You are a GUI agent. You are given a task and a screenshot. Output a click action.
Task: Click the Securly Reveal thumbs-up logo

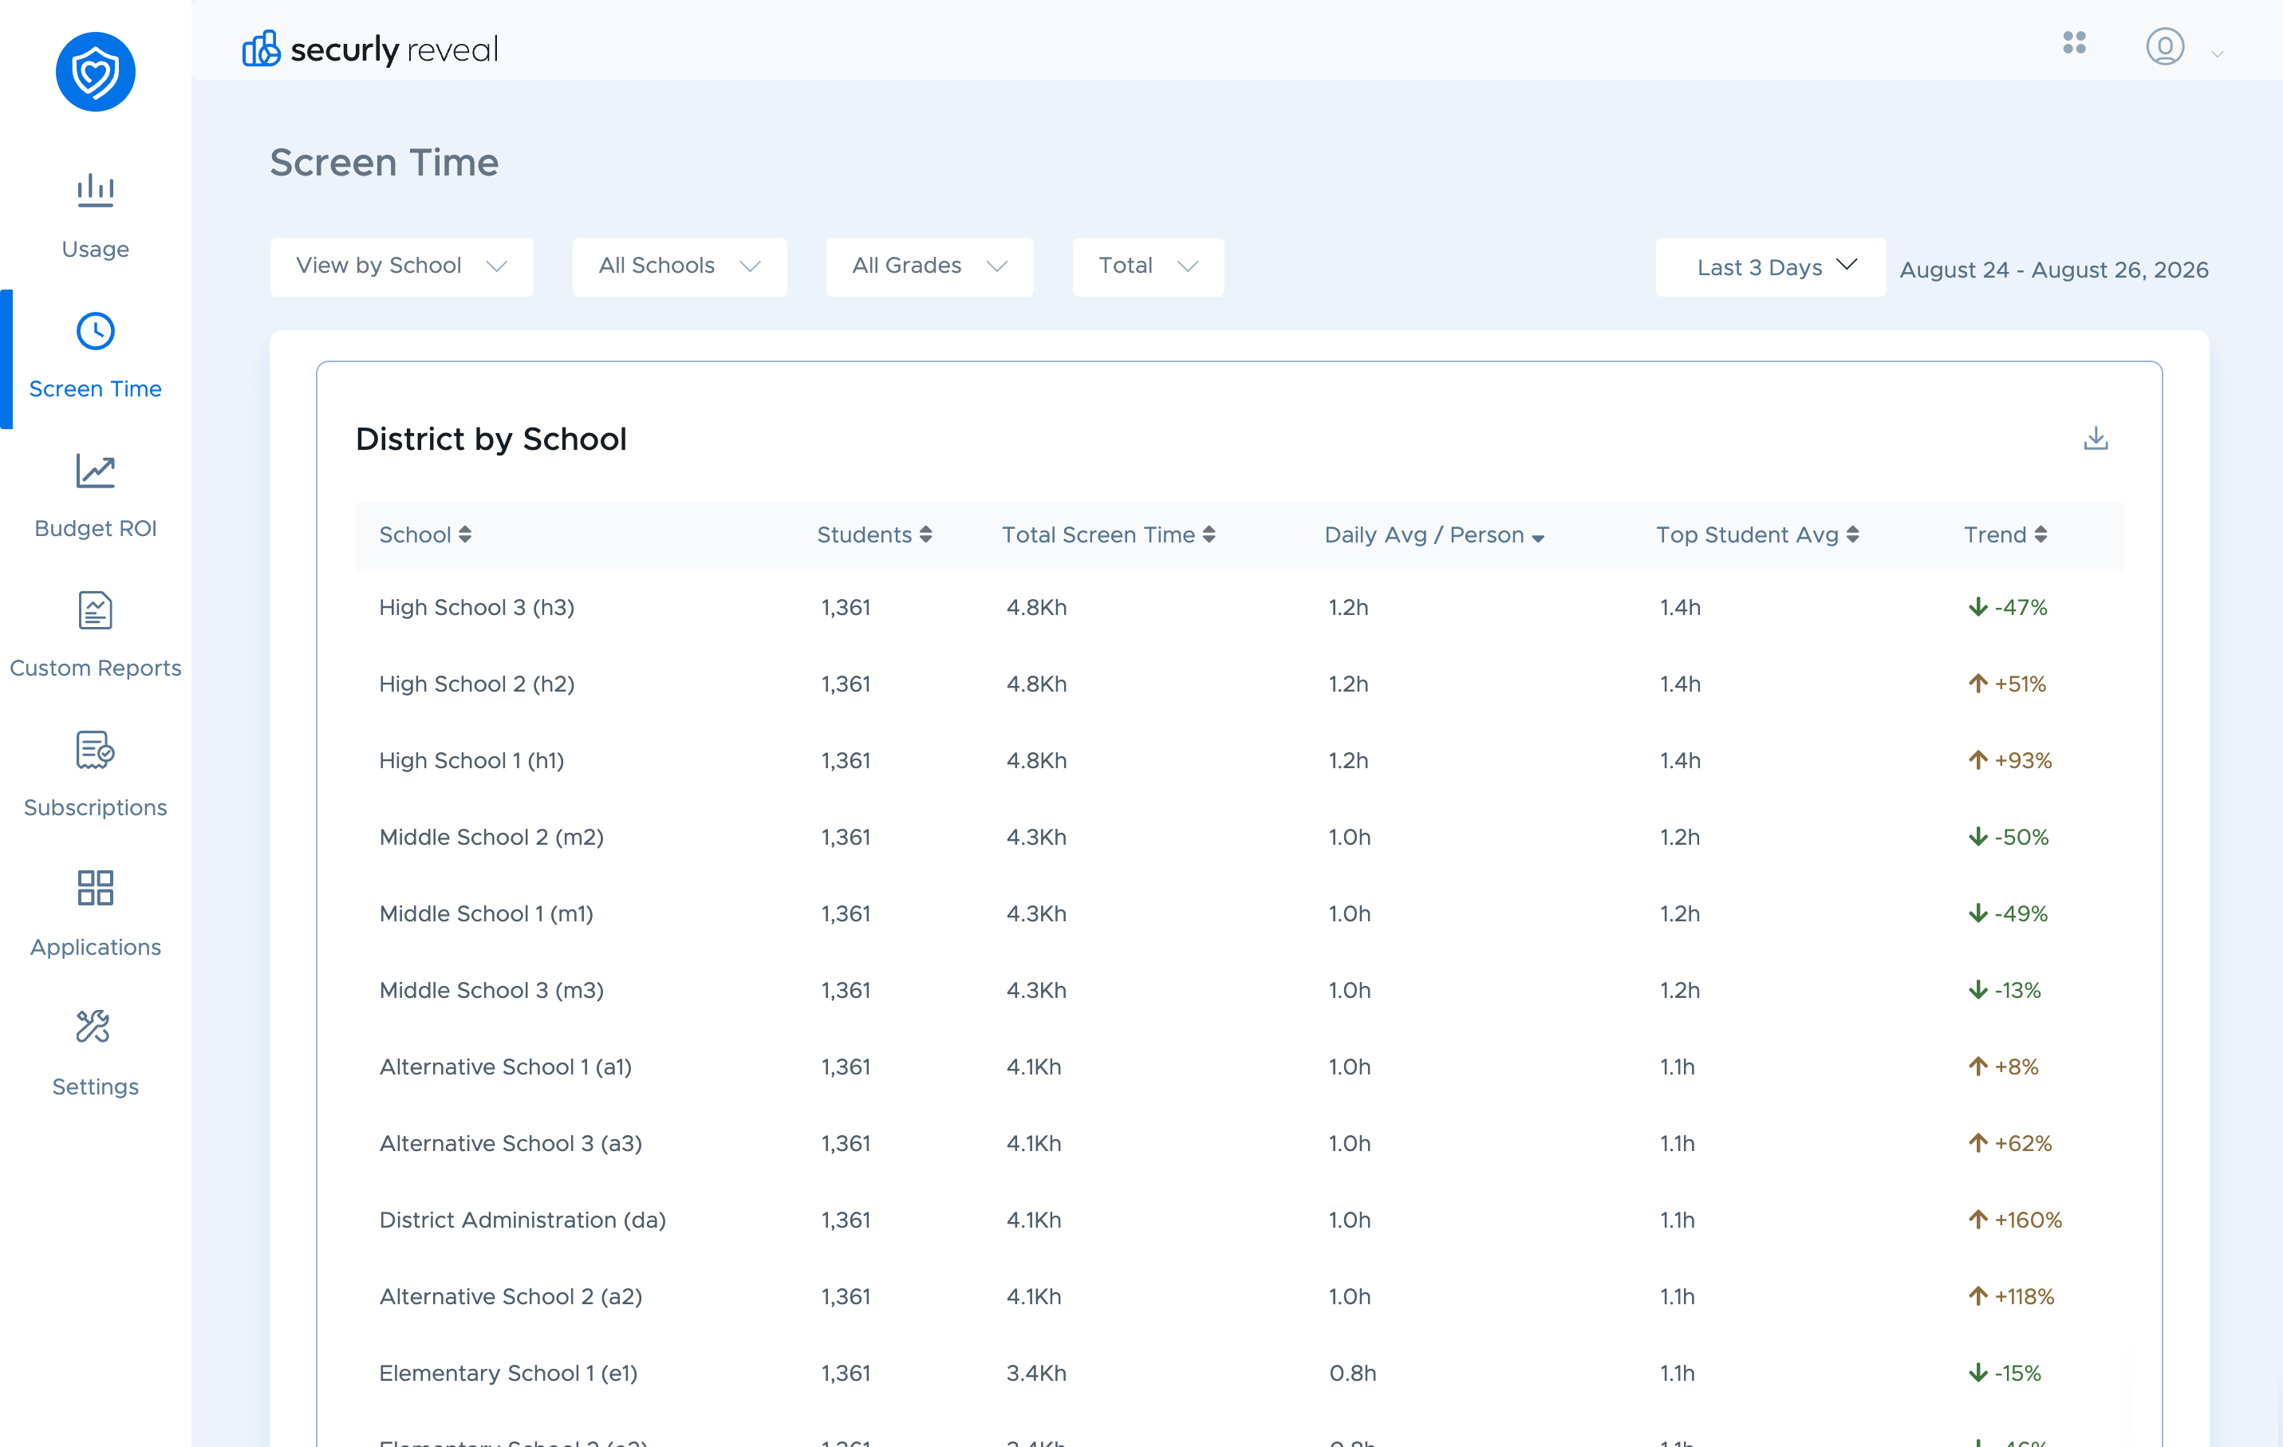tap(262, 49)
